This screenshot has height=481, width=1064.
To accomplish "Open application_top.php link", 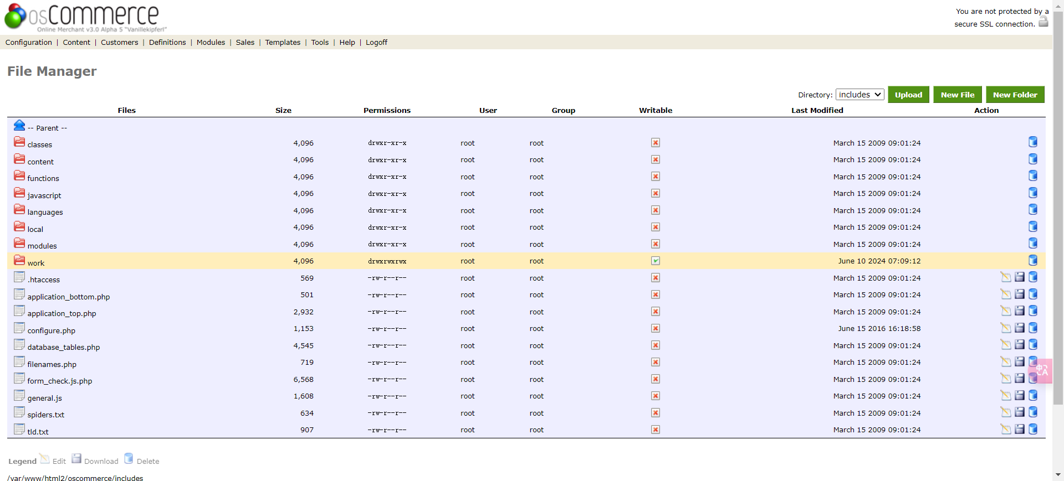I will click(x=62, y=313).
